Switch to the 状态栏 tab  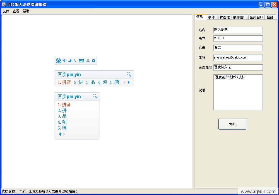click(225, 17)
